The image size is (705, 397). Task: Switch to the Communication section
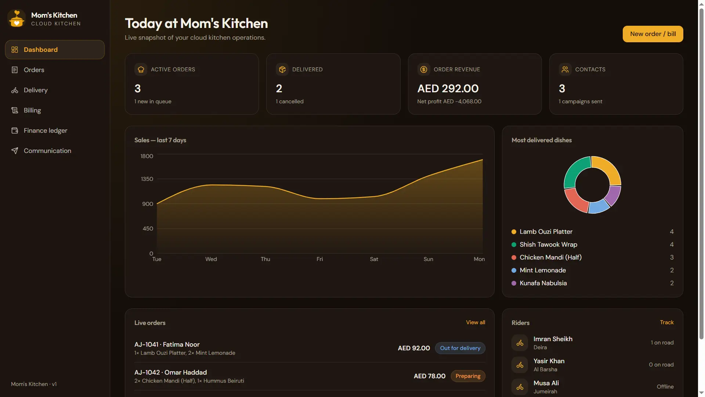coord(55,151)
